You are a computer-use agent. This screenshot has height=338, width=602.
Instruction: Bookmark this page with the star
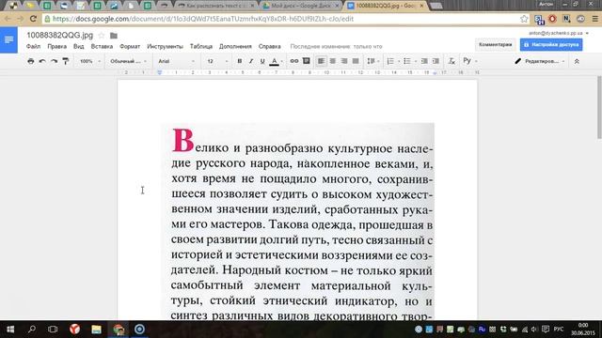[524, 19]
